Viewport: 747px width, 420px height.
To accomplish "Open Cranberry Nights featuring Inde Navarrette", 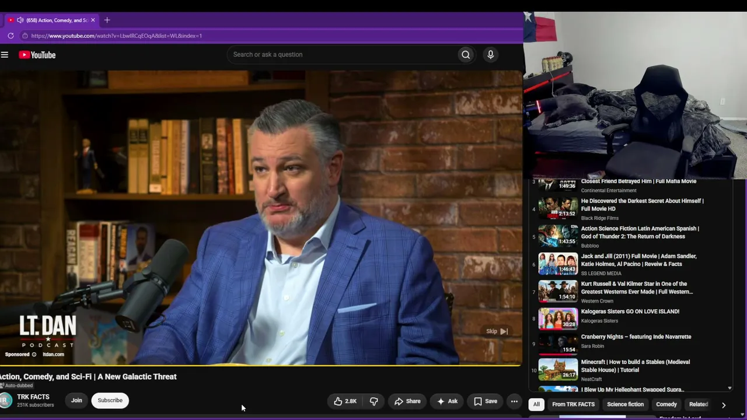I will click(636, 337).
